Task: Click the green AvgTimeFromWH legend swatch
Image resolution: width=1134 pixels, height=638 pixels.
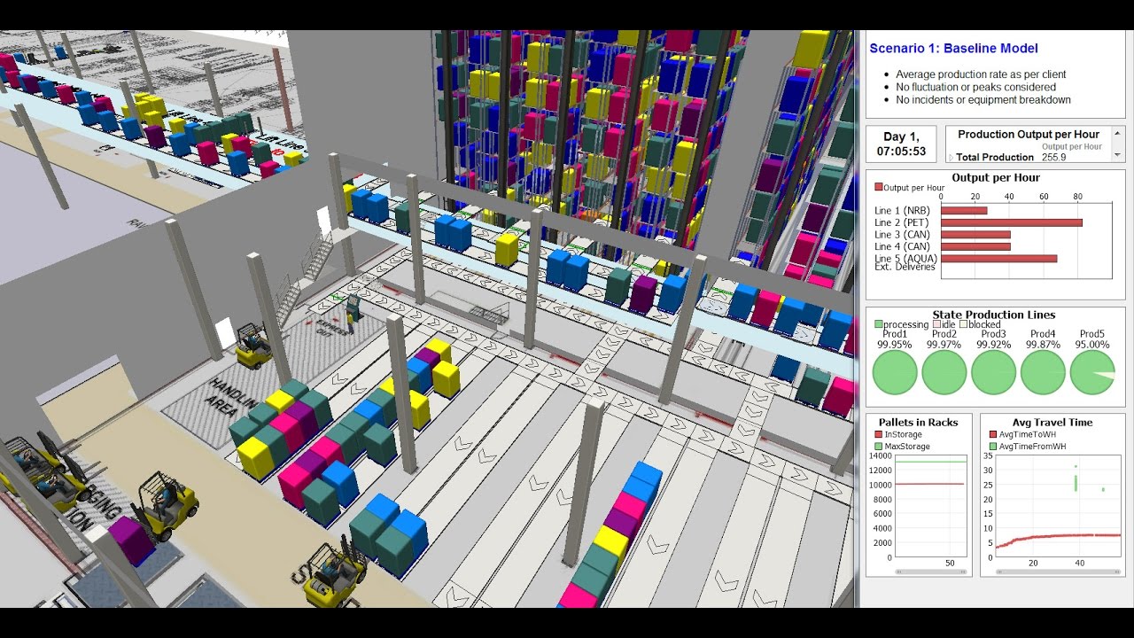Action: [x=994, y=447]
